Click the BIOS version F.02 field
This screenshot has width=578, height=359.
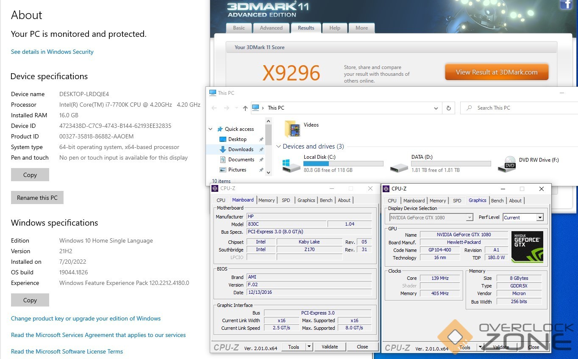point(309,285)
